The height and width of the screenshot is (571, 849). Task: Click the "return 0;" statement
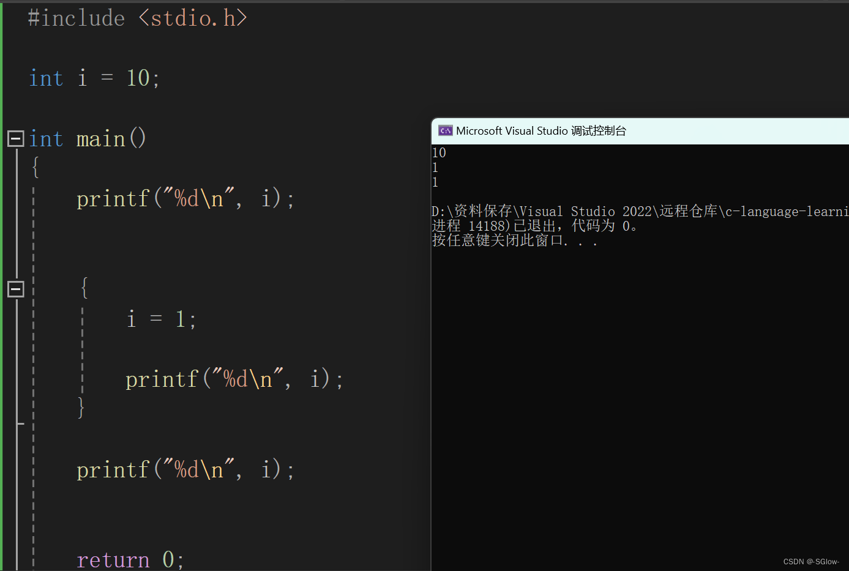(x=130, y=559)
